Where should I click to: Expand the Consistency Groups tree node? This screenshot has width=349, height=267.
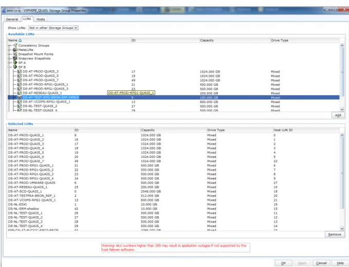[x=9, y=46]
